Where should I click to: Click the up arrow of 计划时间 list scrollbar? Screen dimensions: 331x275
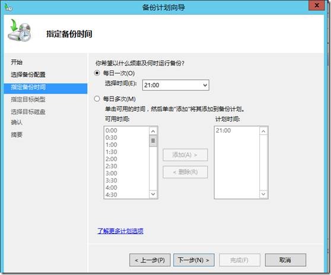pyautogui.click(x=263, y=132)
